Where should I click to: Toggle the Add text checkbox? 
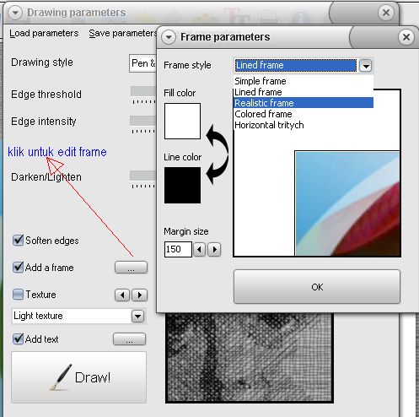click(x=18, y=338)
